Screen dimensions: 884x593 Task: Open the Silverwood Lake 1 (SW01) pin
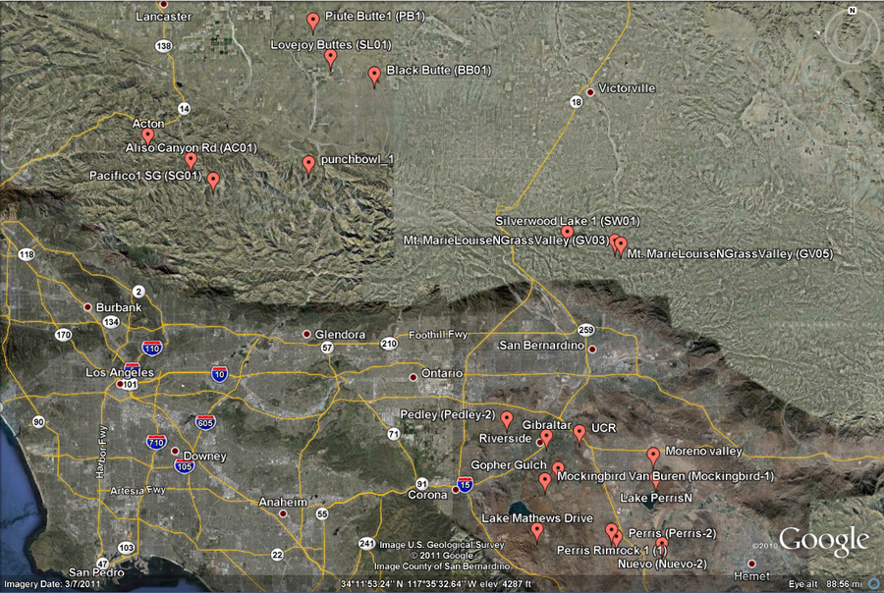568,234
